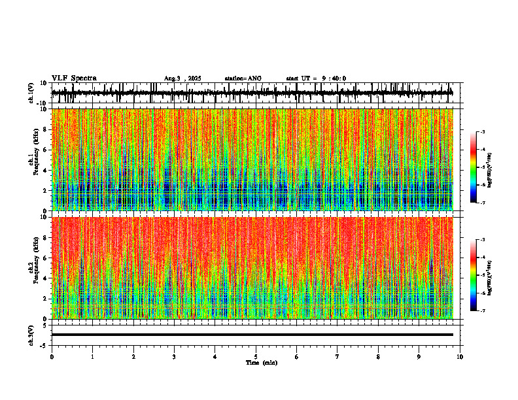Click the ch.1 voltage waveform trace panel
The image size is (518, 400).
(x=257, y=93)
